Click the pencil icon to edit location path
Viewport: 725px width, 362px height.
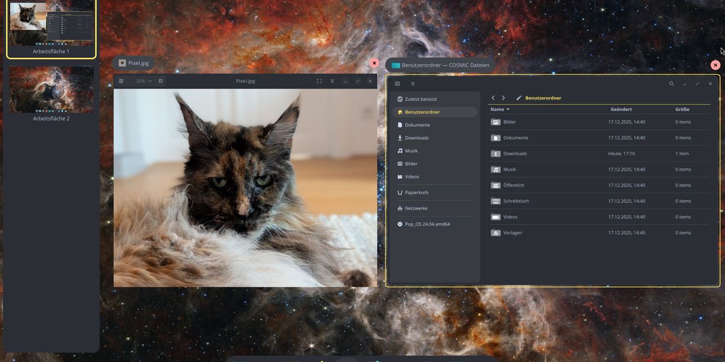click(519, 98)
